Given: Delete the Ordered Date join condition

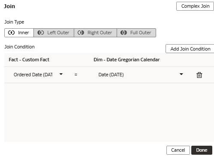Looking at the screenshot, I should tap(199, 75).
